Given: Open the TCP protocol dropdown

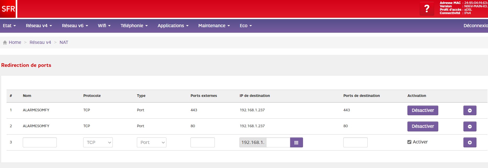Looking at the screenshot, I should tap(98, 142).
